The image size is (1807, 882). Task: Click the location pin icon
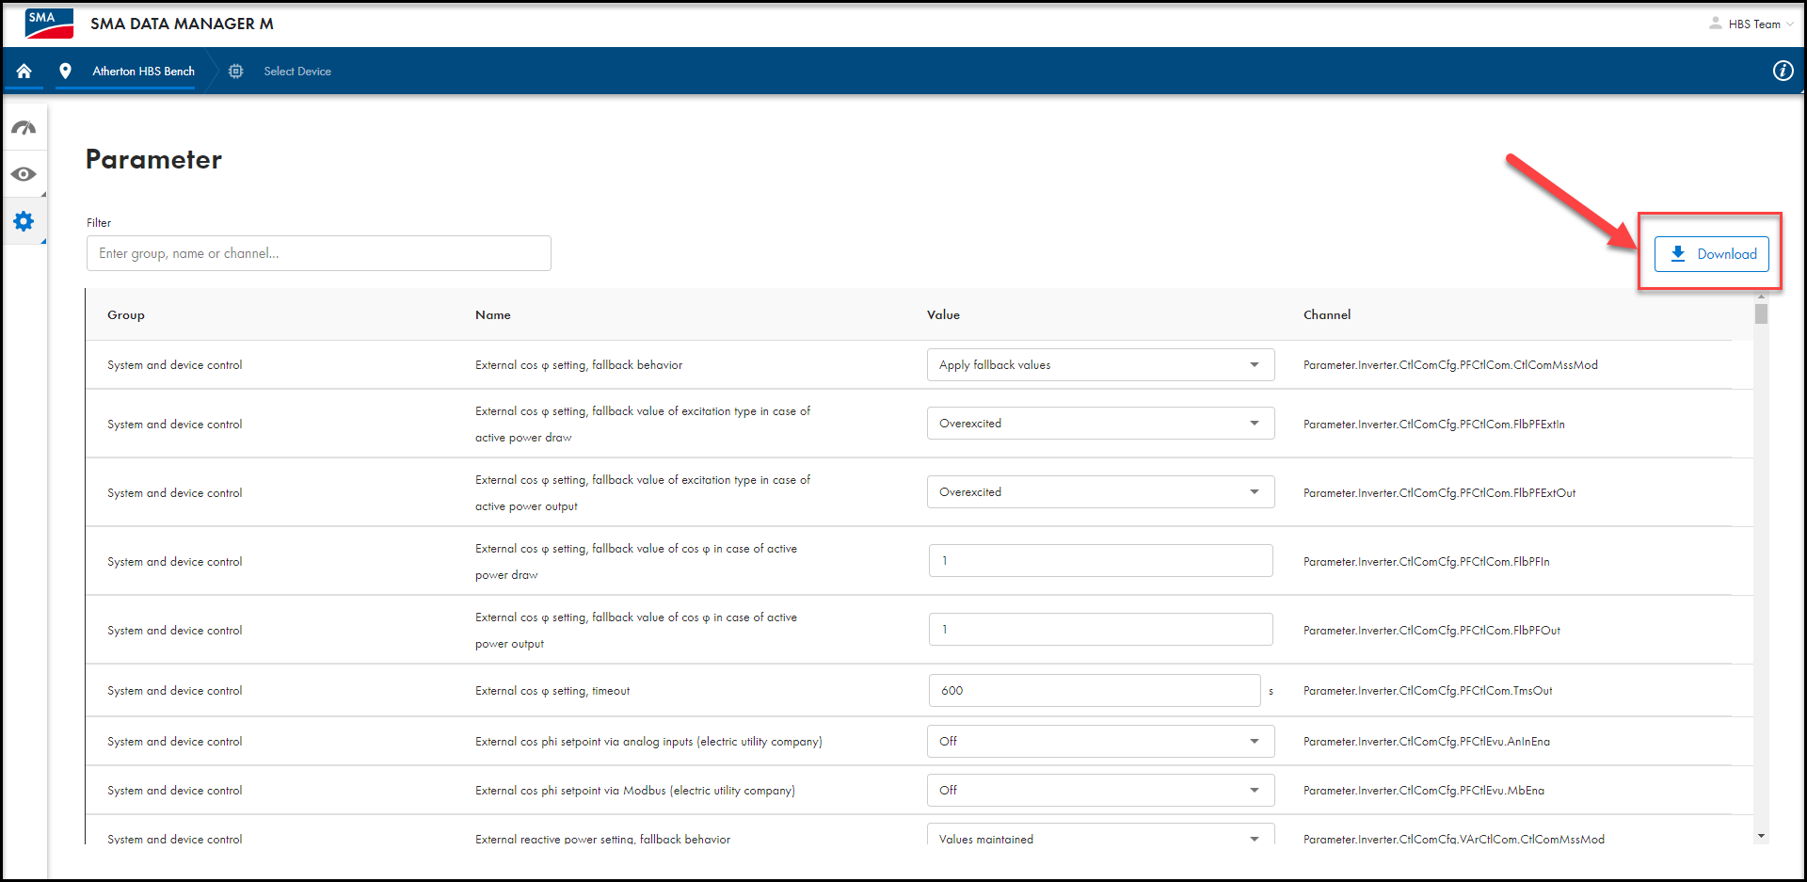coord(65,71)
